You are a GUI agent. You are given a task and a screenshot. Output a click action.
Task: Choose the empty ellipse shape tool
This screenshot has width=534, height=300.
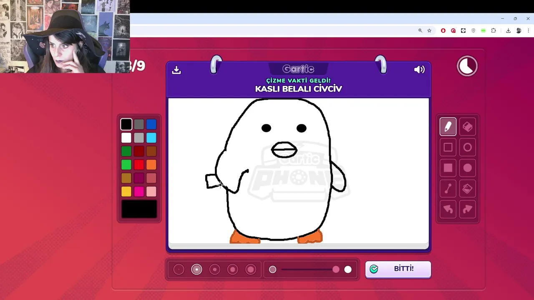click(467, 147)
